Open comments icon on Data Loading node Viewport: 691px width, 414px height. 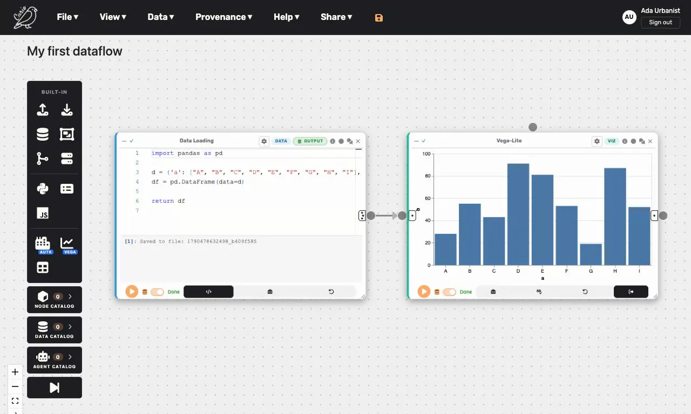pos(350,141)
